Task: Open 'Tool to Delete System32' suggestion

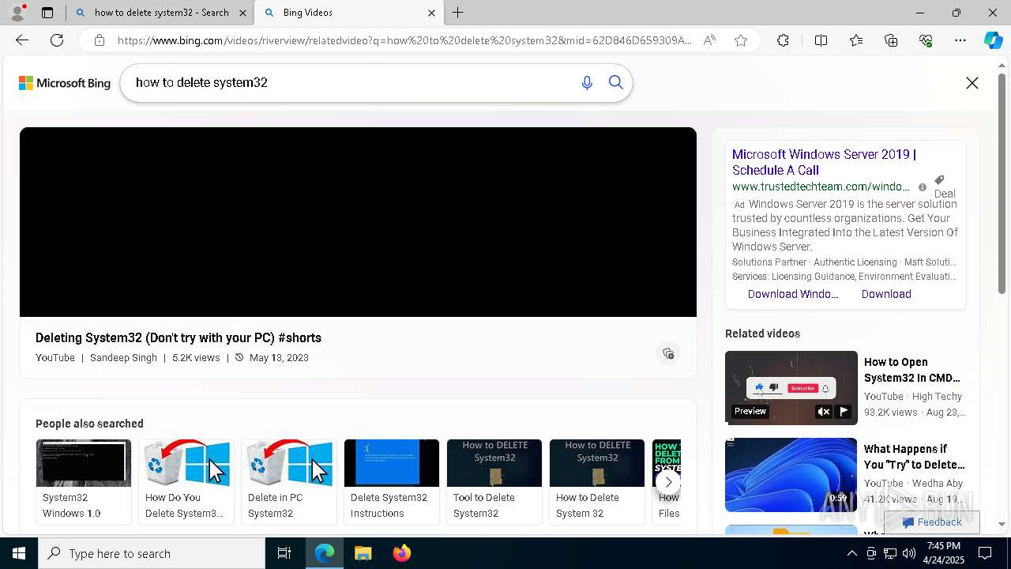Action: (x=494, y=482)
